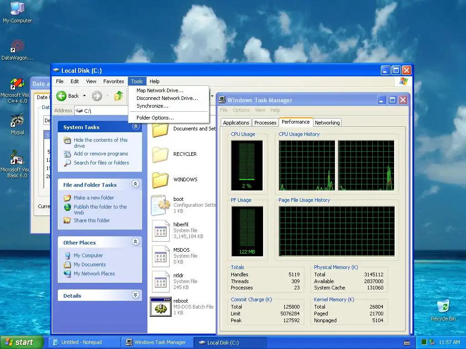466x349 pixels.
Task: Open the View menu in Explorer
Action: pos(91,81)
